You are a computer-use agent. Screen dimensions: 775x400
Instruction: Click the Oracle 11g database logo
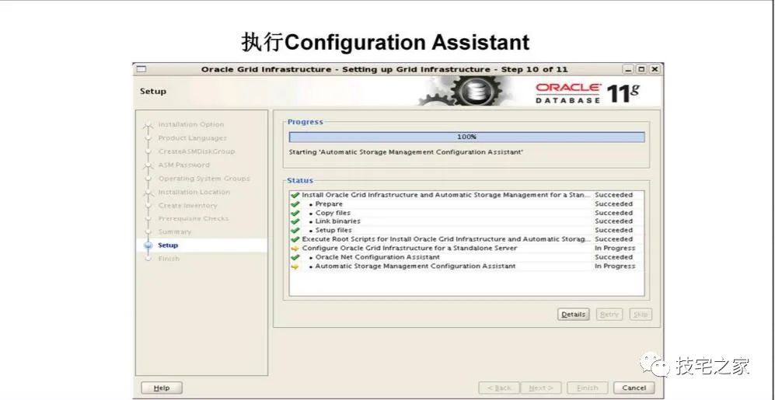tap(587, 93)
